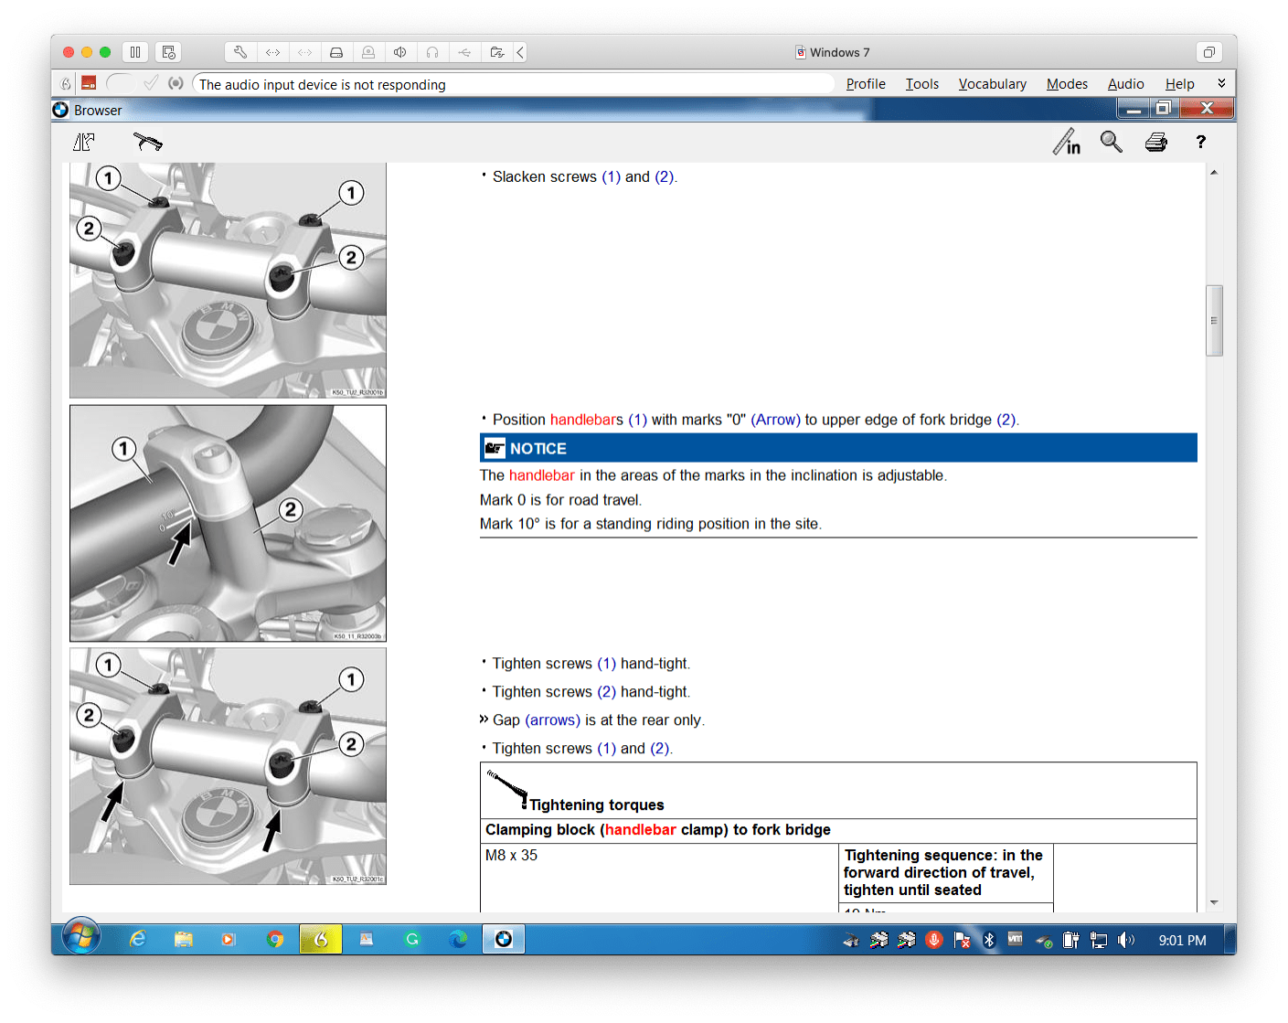Open search with the magnifying glass icon

1112,142
